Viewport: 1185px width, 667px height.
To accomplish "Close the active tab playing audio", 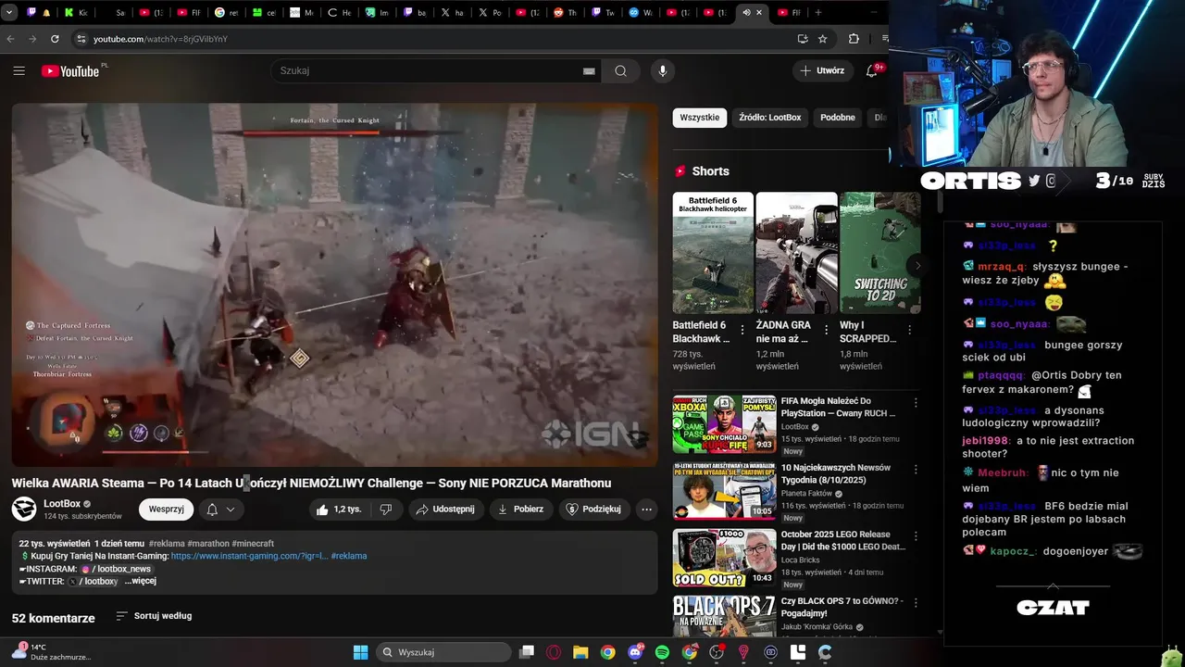I will click(759, 13).
